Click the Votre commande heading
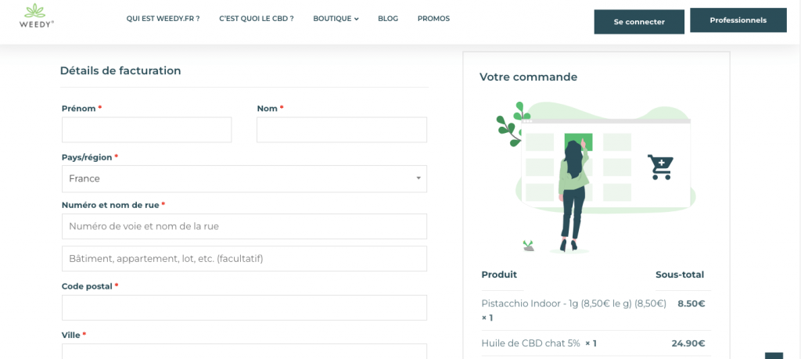This screenshot has height=359, width=801. 528,77
